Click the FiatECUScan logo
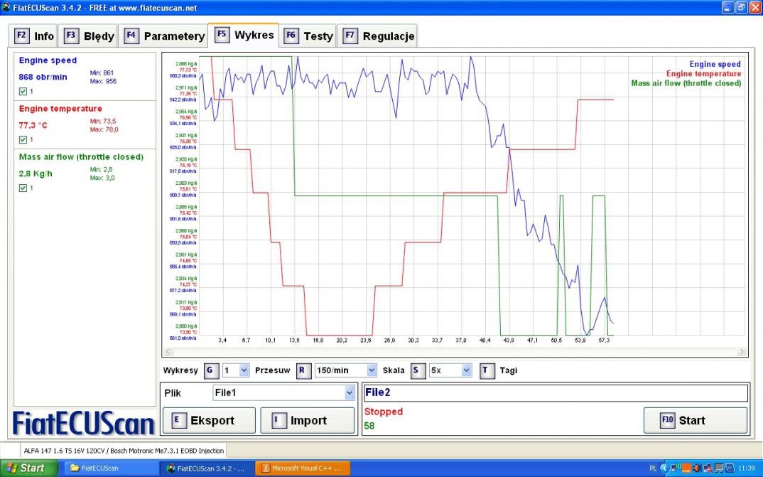The height and width of the screenshot is (477, 763). [x=84, y=423]
